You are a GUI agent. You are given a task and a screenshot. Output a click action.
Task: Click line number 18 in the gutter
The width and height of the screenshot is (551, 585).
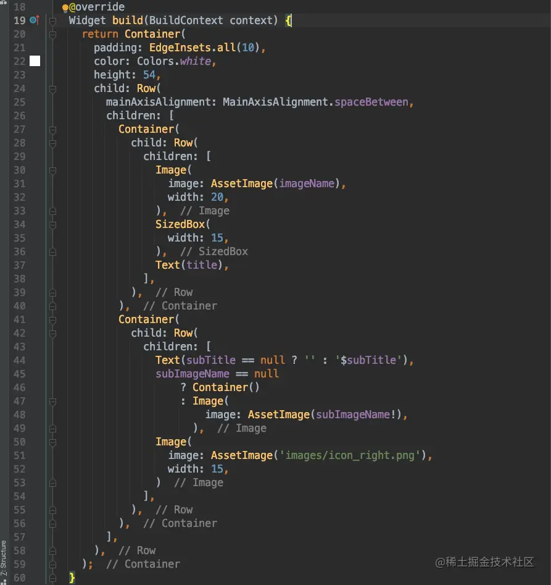pyautogui.click(x=19, y=7)
